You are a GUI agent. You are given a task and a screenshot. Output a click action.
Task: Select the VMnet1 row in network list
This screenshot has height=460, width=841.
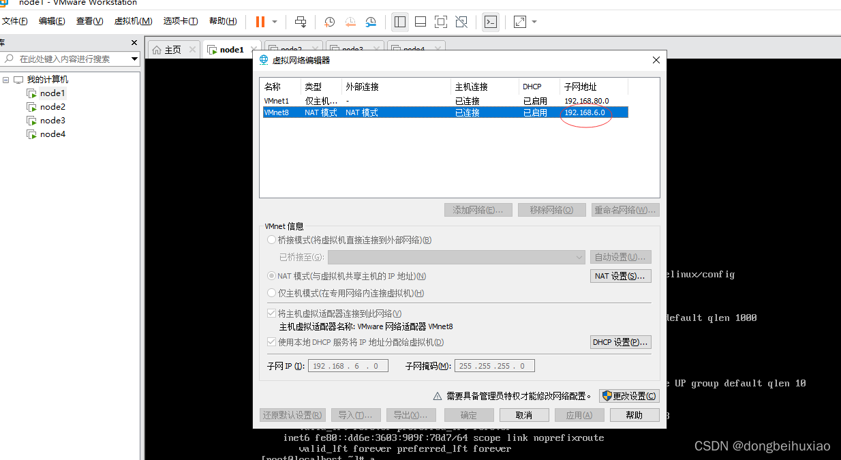(x=445, y=101)
